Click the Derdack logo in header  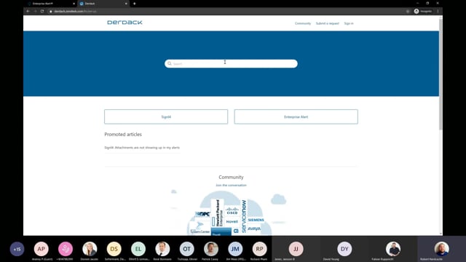tap(125, 23)
